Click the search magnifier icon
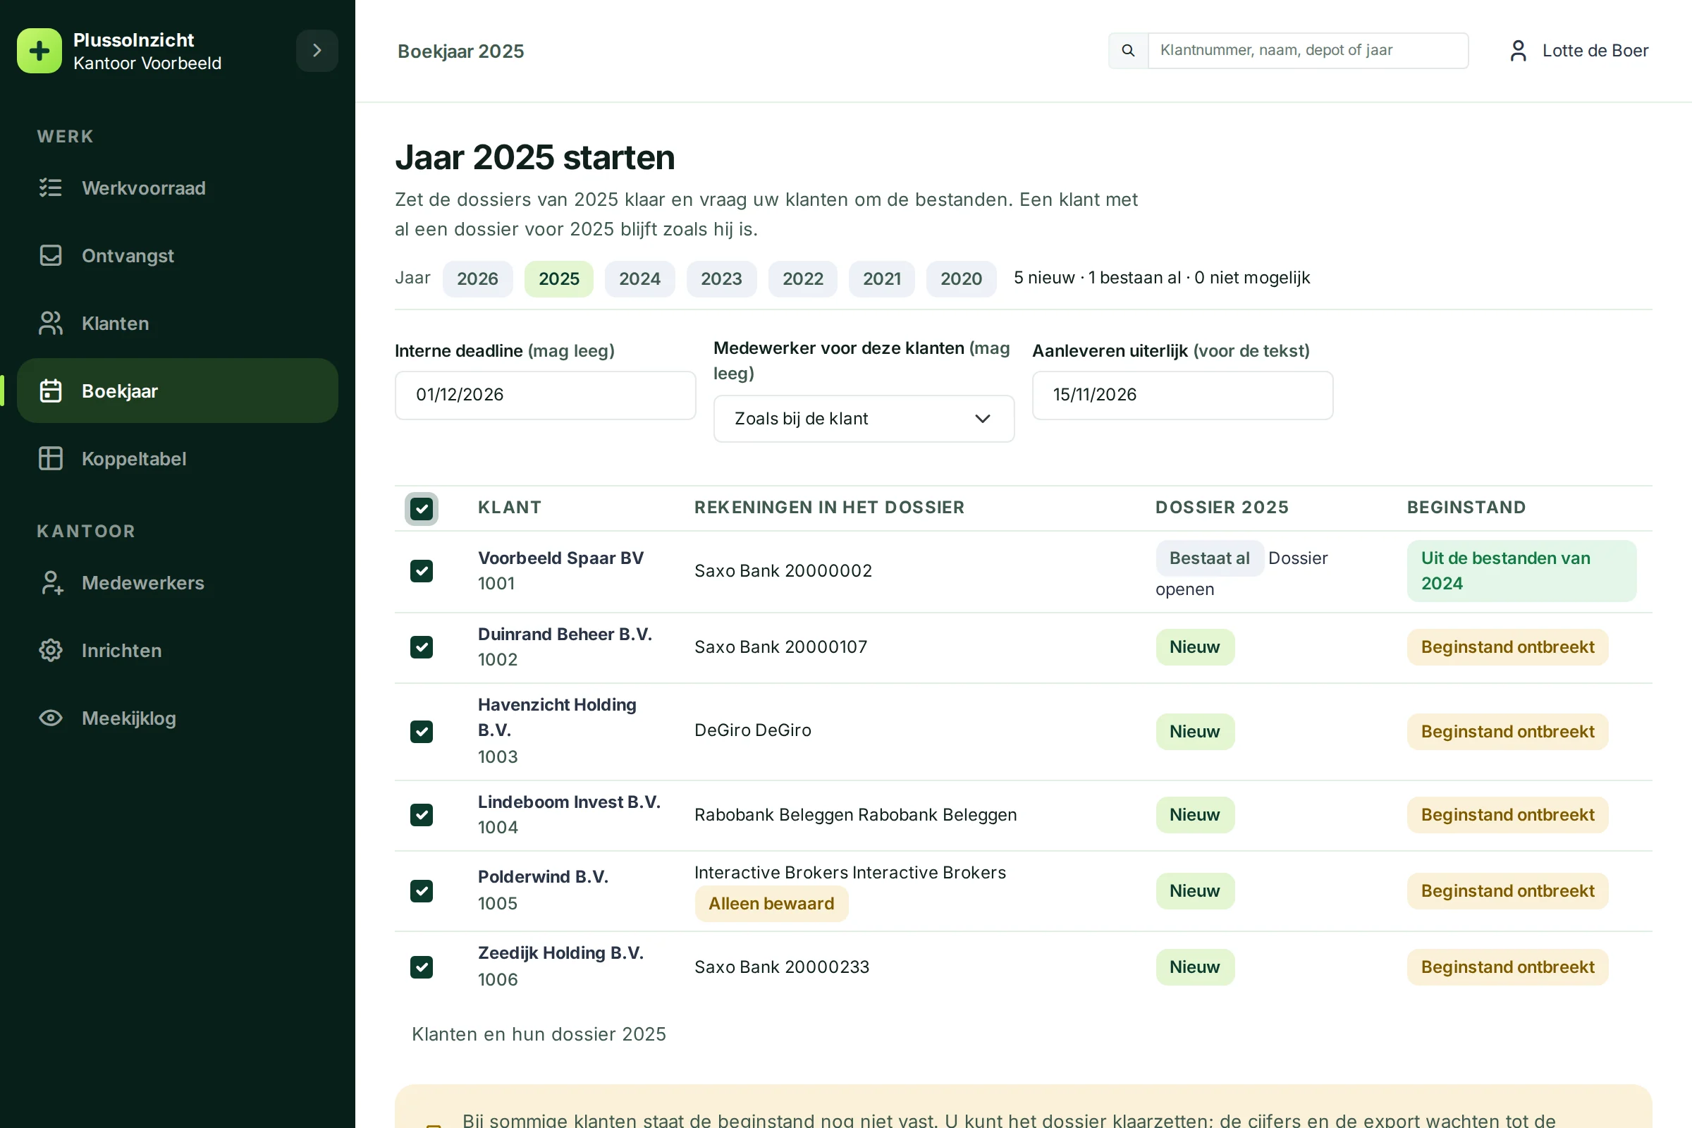The width and height of the screenshot is (1692, 1128). (1128, 50)
